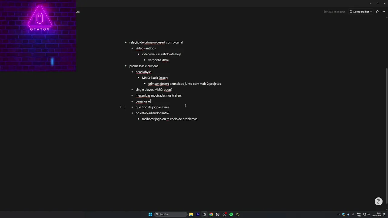Click the line 'cenarios e'

pyautogui.click(x=143, y=101)
